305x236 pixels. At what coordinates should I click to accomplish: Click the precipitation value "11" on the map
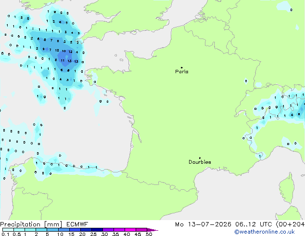pos(63,61)
